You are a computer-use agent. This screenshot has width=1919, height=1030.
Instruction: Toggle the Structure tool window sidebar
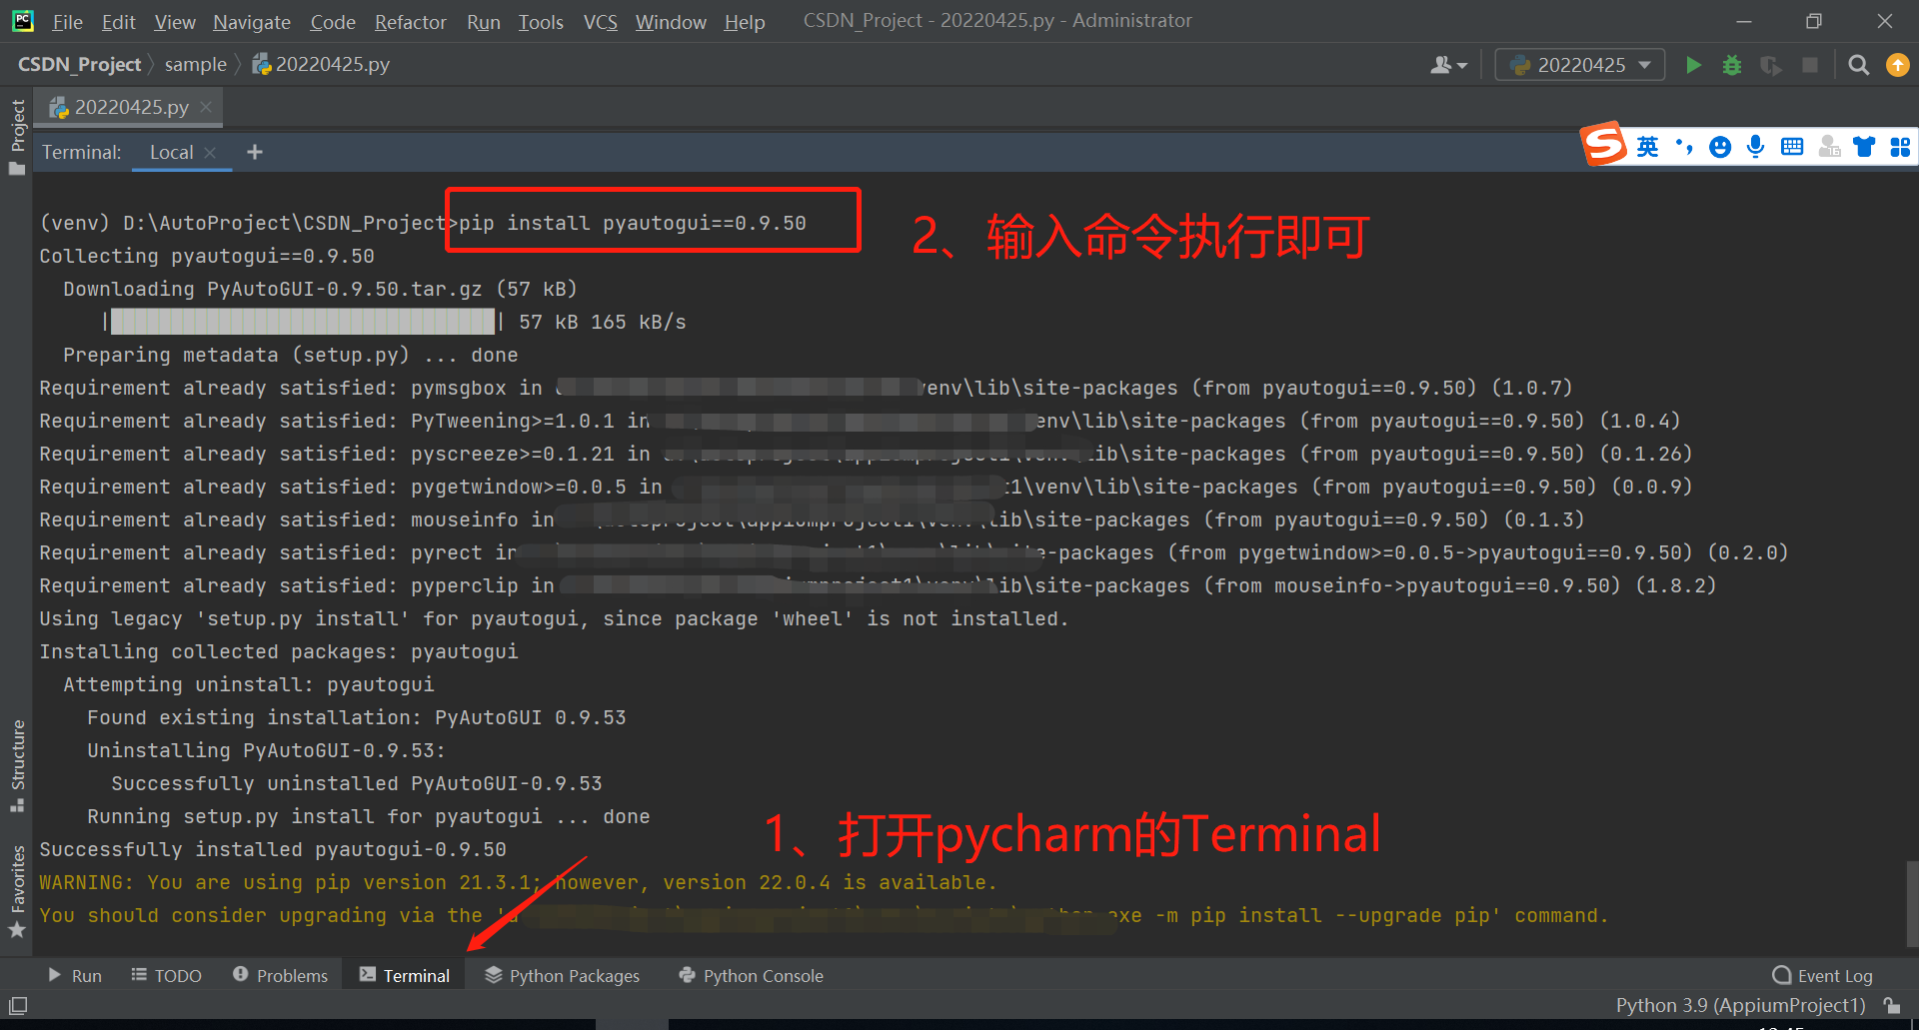17,765
